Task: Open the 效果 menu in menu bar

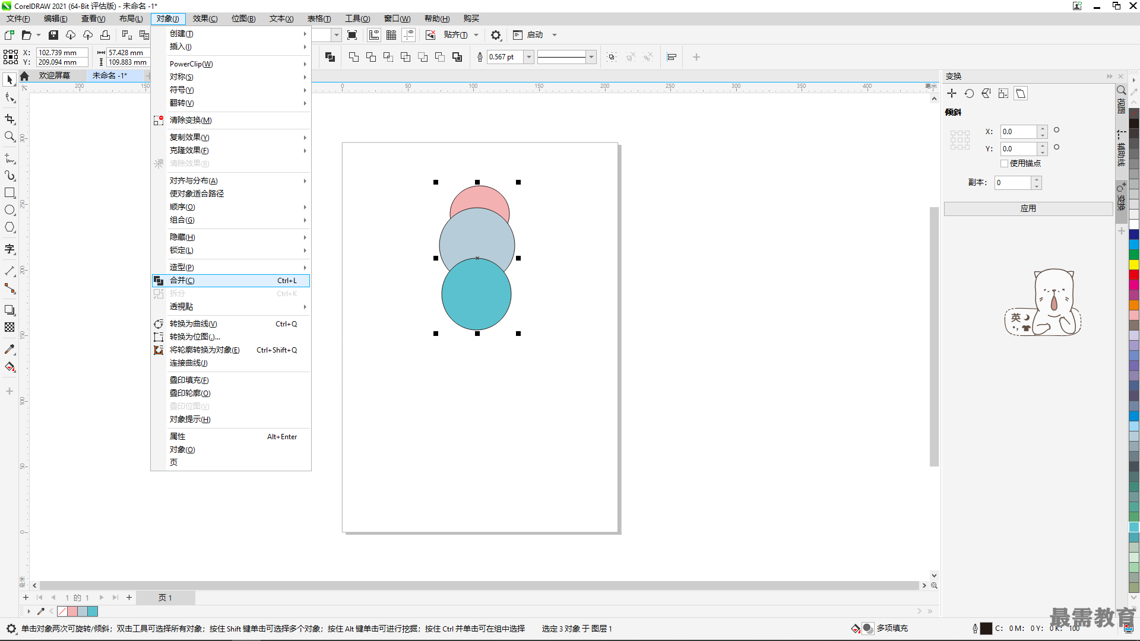Action: (x=205, y=19)
